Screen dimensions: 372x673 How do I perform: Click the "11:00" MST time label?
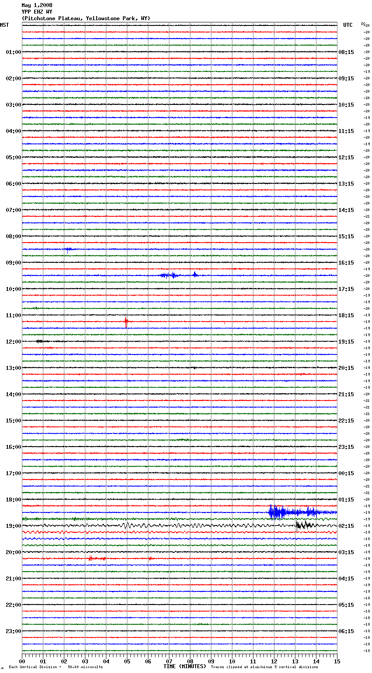tap(14, 315)
